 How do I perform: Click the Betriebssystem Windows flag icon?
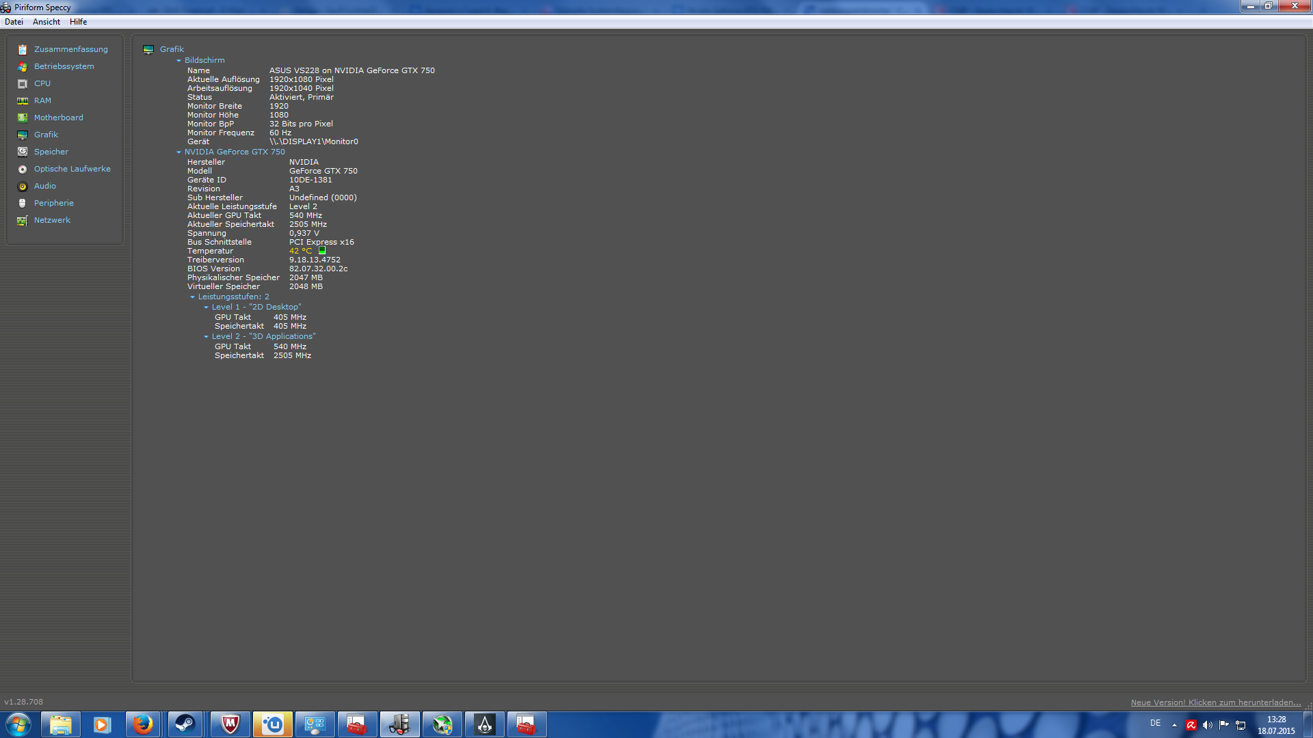point(23,67)
